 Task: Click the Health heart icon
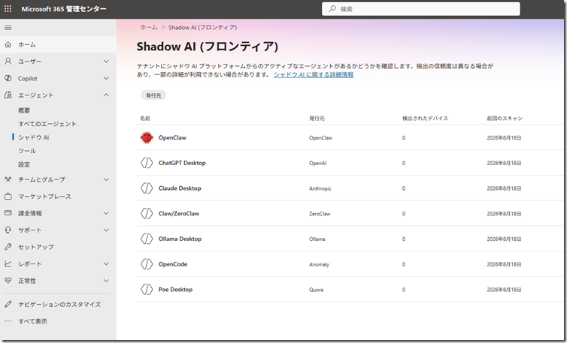(x=8, y=281)
